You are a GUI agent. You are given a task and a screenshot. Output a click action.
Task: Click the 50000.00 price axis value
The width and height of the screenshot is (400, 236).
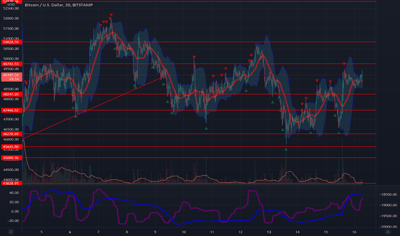tap(11, 59)
